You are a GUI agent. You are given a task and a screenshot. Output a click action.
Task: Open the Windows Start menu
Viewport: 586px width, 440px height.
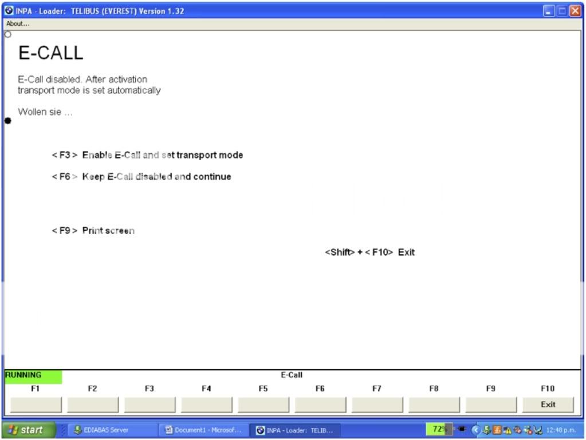(x=29, y=430)
